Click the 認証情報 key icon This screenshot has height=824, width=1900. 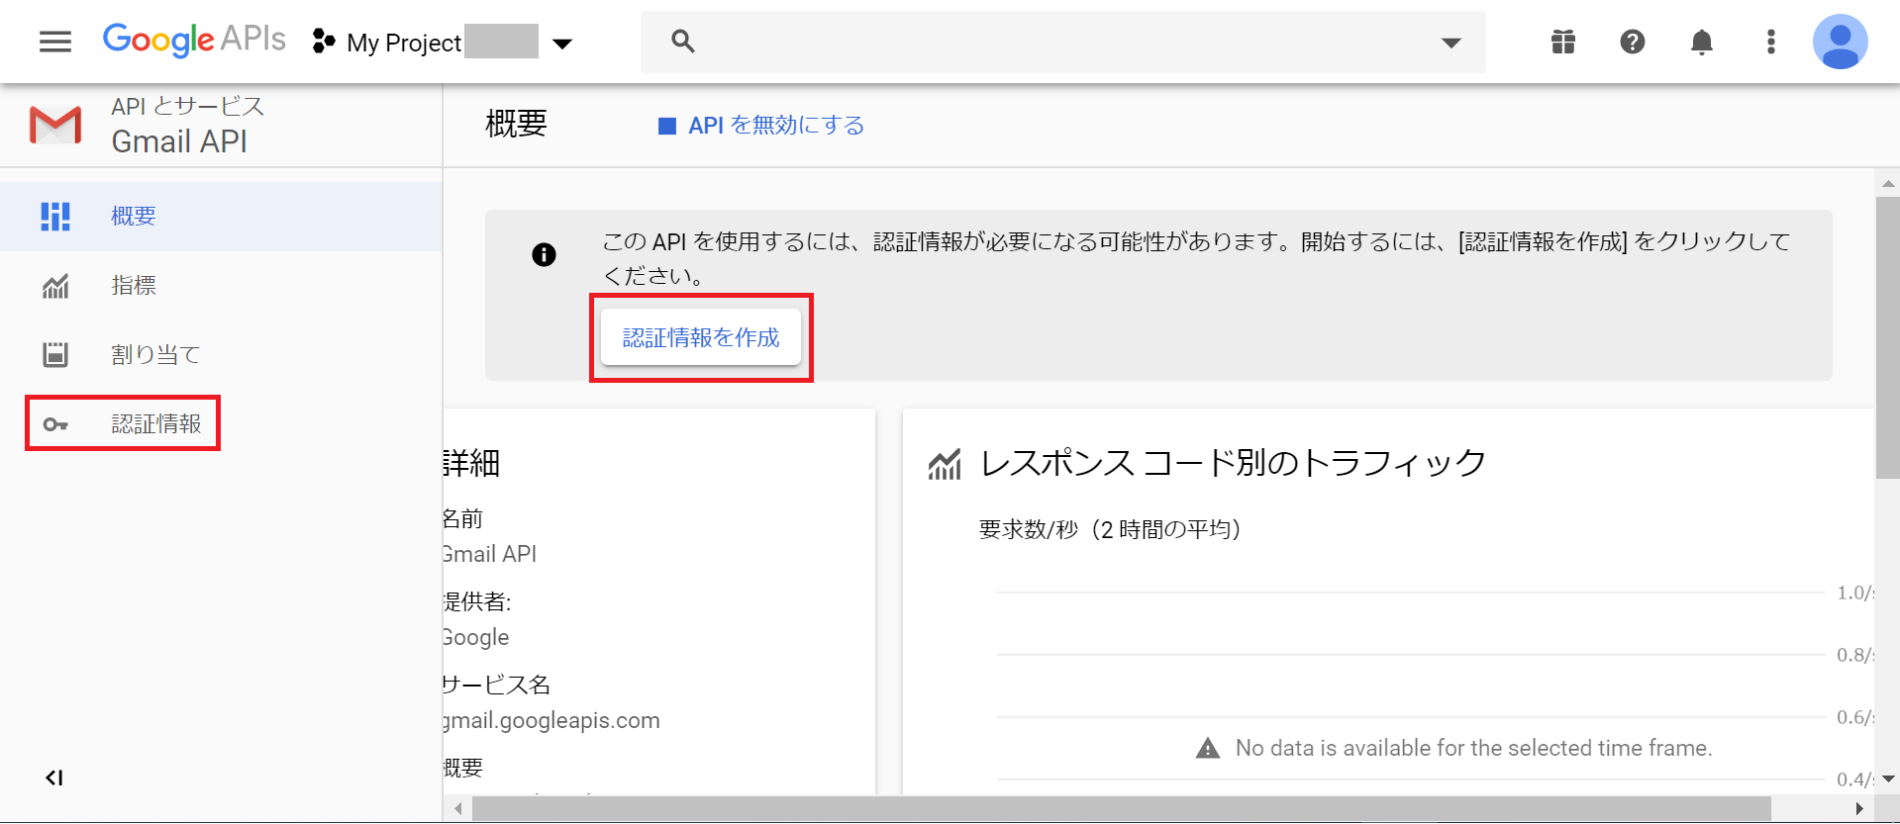(55, 424)
